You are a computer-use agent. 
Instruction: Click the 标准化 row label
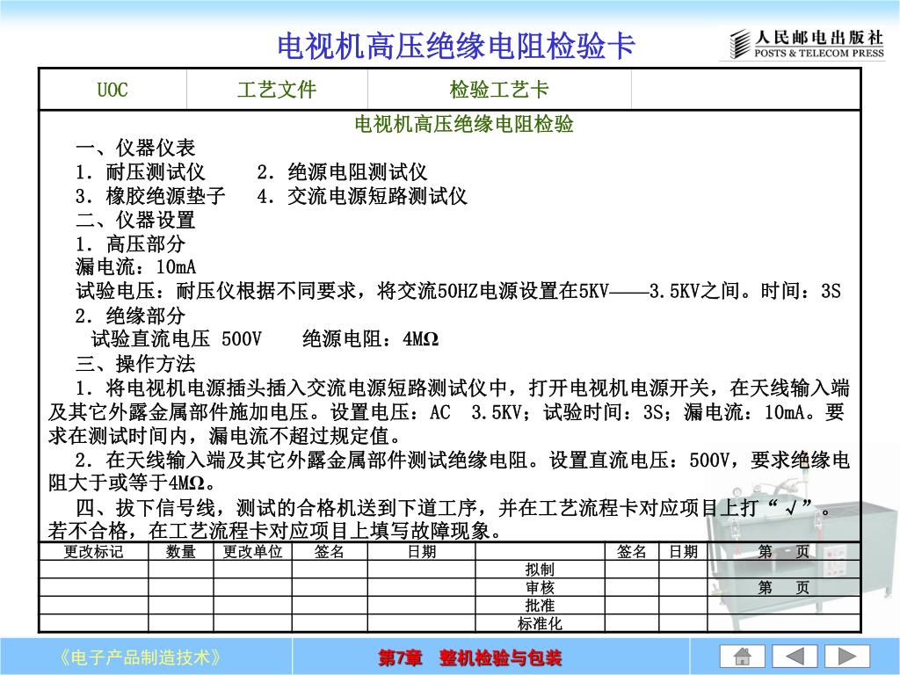540,623
